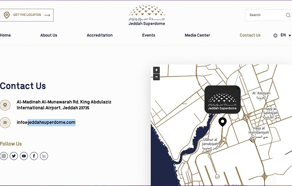Click the Follow Us heading

tap(11, 144)
